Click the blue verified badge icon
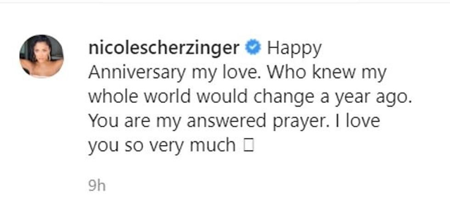The image size is (450, 219). click(253, 48)
